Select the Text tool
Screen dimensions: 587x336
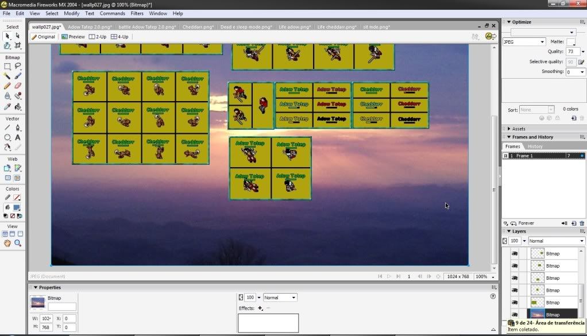point(18,137)
